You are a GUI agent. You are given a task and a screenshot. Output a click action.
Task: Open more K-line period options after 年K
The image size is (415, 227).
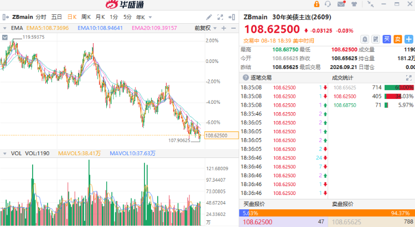tap(151, 18)
